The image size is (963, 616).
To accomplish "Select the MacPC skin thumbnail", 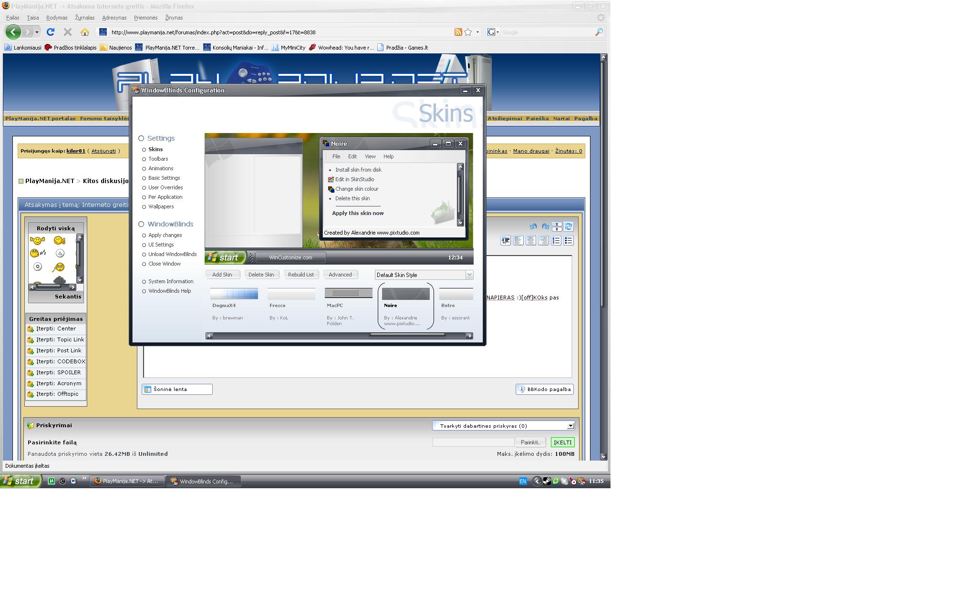I will [349, 293].
